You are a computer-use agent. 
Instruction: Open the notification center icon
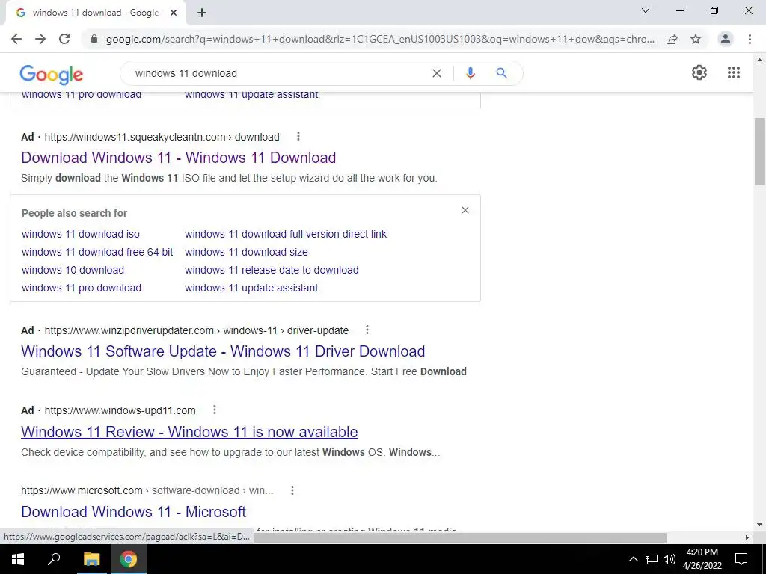(741, 559)
